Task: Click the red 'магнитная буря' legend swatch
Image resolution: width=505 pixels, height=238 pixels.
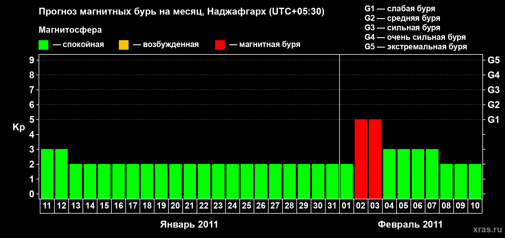Action: click(x=220, y=45)
